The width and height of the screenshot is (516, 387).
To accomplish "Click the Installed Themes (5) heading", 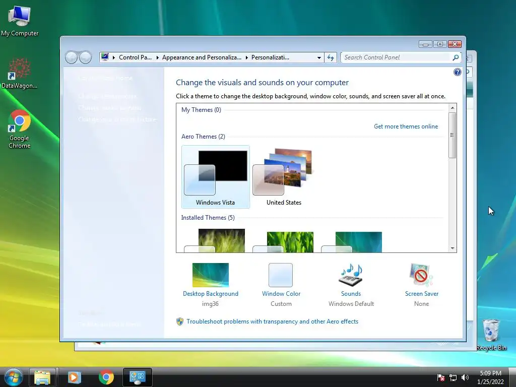I will coord(208,218).
